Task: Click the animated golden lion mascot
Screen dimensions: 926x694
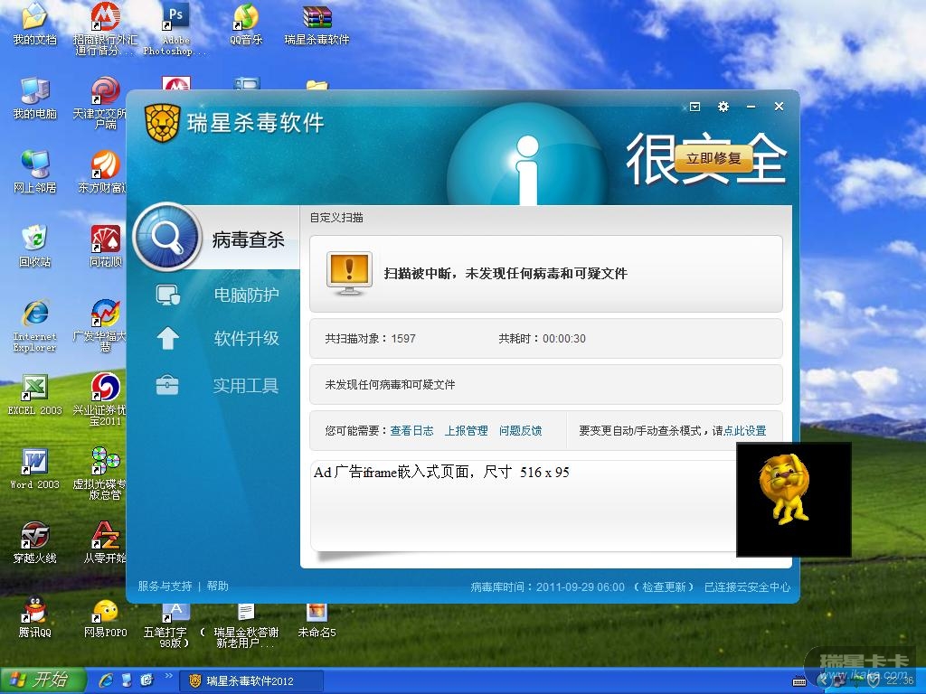Action: pos(785,489)
